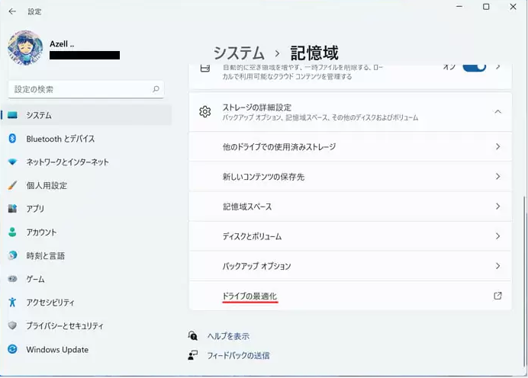Click chevron for 記憶域スペース
The height and width of the screenshot is (378, 528).
[x=497, y=207]
